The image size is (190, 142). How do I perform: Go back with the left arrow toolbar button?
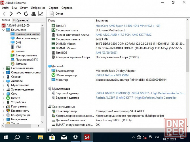[4, 14]
